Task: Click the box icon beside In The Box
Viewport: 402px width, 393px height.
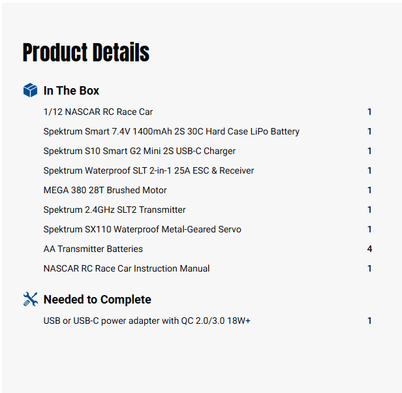Action: [x=30, y=91]
